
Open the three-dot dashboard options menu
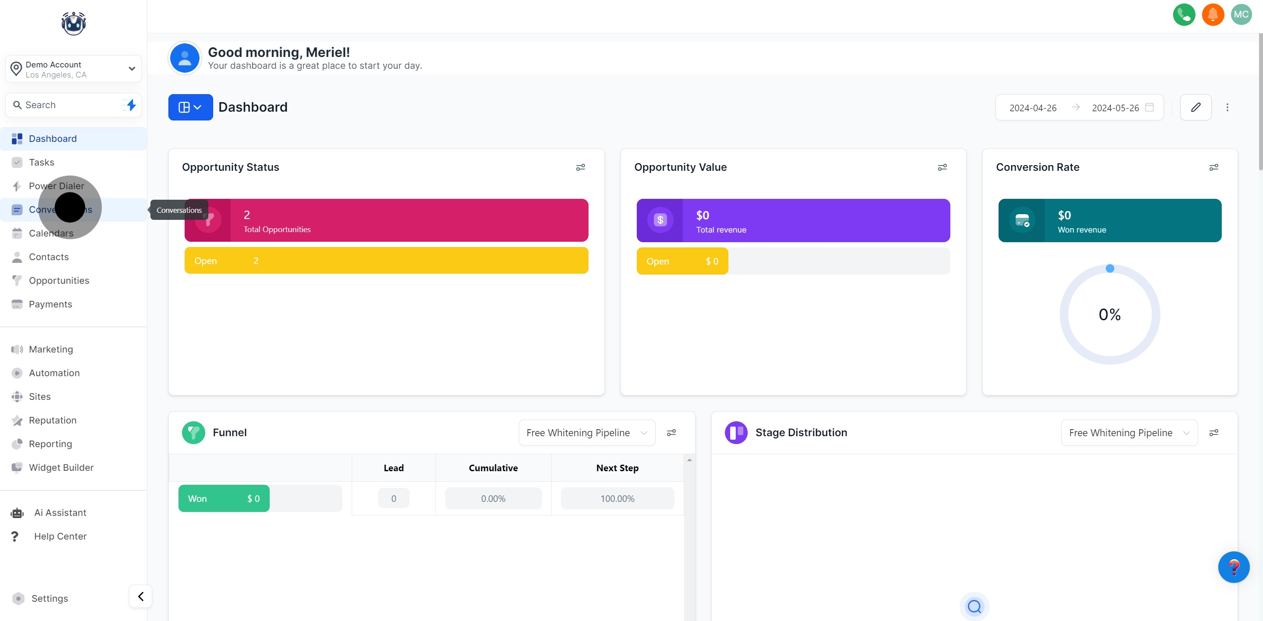[x=1227, y=107]
